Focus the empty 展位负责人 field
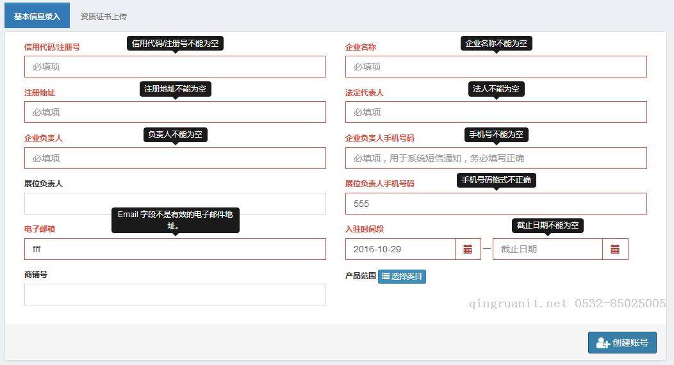This screenshot has height=365, width=674. coord(175,204)
